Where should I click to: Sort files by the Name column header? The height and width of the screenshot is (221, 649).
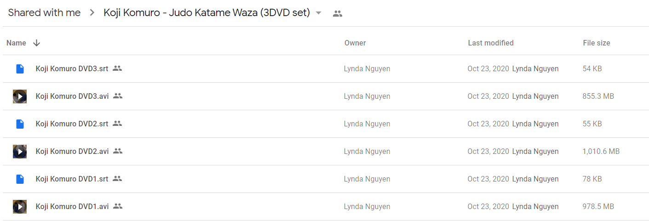pos(16,43)
